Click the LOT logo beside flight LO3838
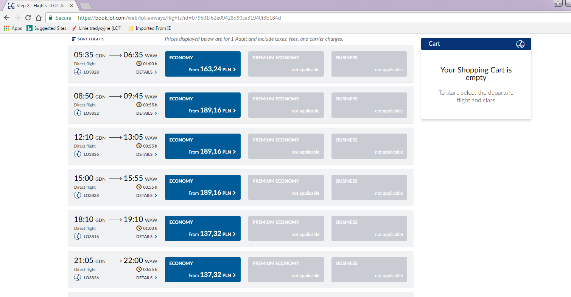The image size is (571, 297). click(78, 195)
